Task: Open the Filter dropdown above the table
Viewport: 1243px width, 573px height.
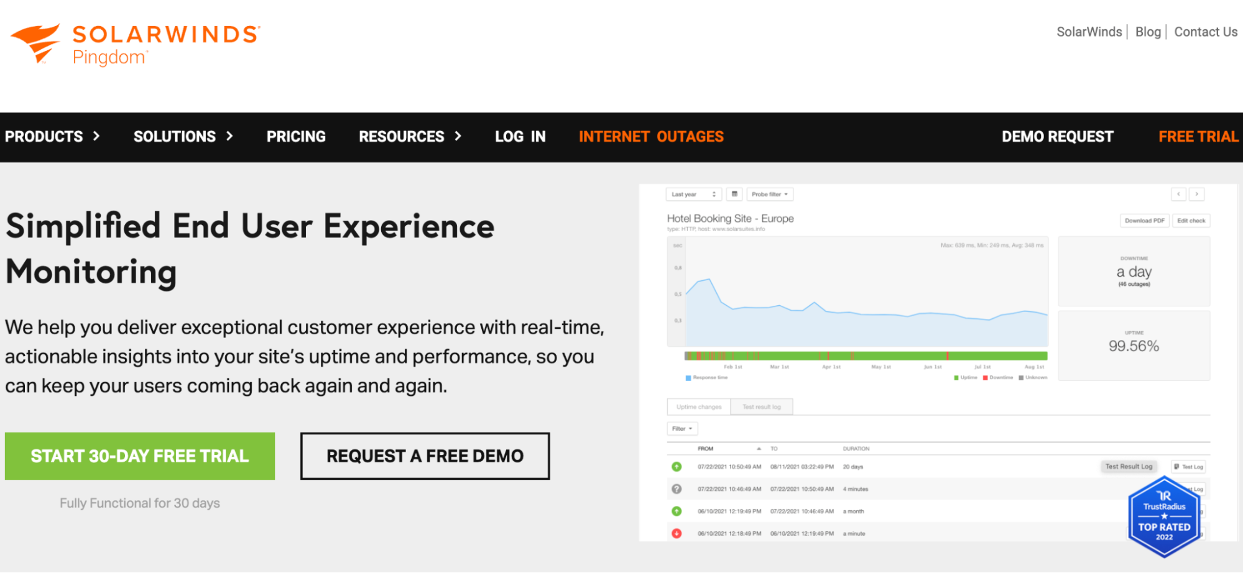Action: pyautogui.click(x=682, y=429)
